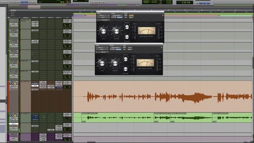This screenshot has height=143, width=254.
Task: Click the Attack knob in top BF76
Action: 127,27
